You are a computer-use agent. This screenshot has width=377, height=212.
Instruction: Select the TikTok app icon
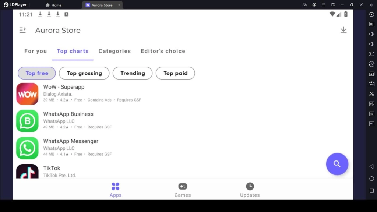point(27,172)
